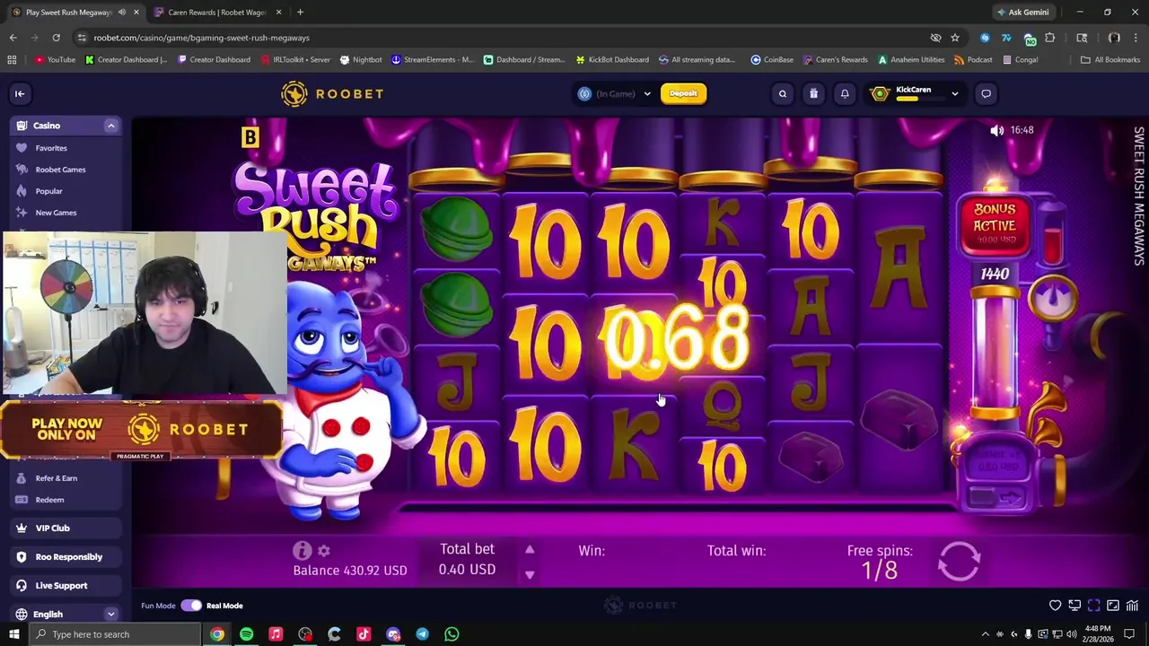The height and width of the screenshot is (646, 1149).
Task: Open Favorites in the sidebar
Action: coord(51,148)
